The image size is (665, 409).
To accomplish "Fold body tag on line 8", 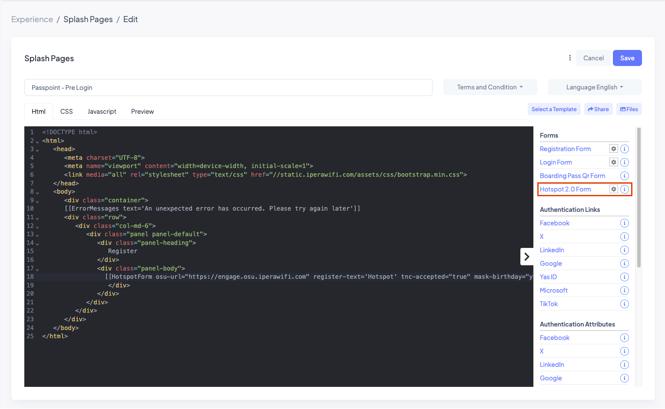I will pos(37,192).
